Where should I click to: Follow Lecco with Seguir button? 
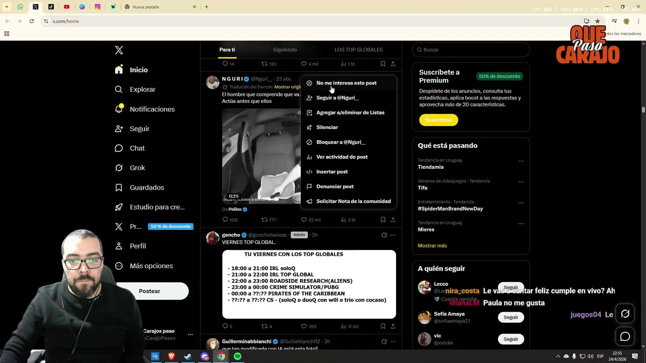click(x=511, y=287)
